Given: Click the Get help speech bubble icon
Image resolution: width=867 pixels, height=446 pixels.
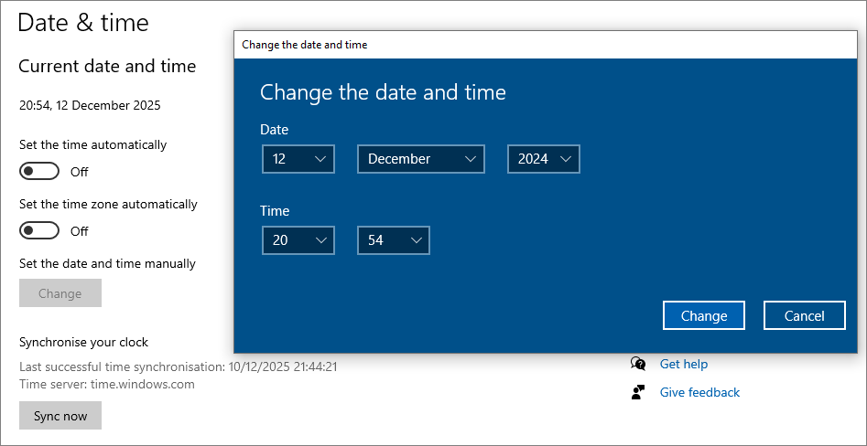Looking at the screenshot, I should coord(638,364).
